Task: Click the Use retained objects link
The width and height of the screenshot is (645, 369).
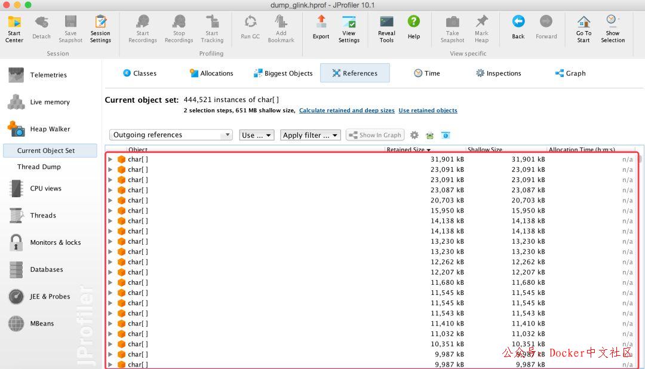Action: point(428,110)
